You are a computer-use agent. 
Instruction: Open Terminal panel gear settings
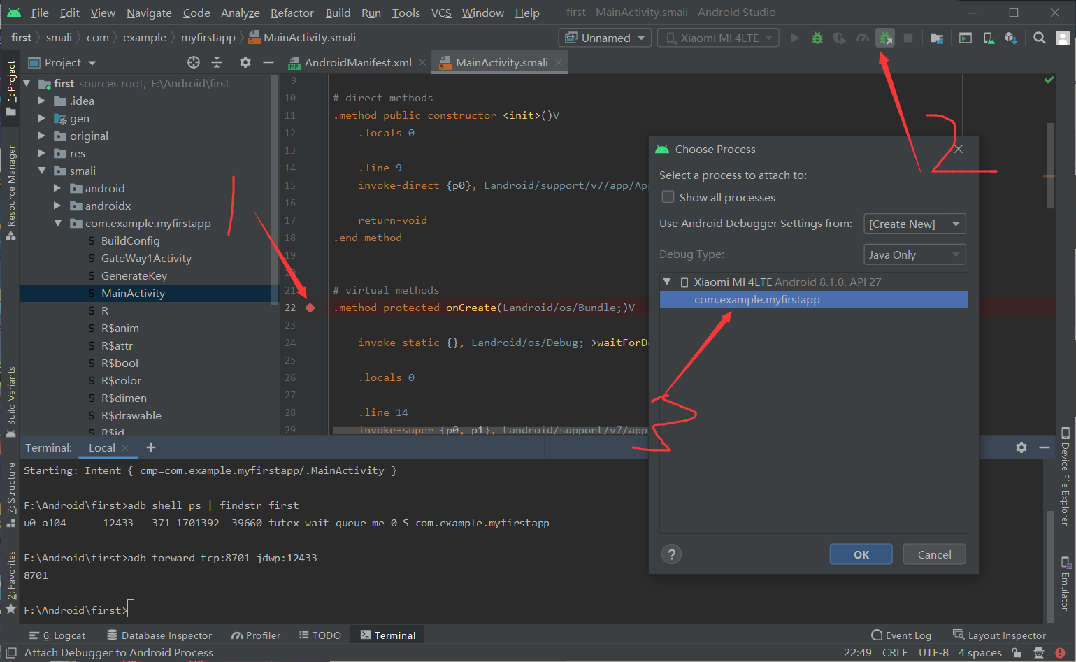(x=1021, y=447)
